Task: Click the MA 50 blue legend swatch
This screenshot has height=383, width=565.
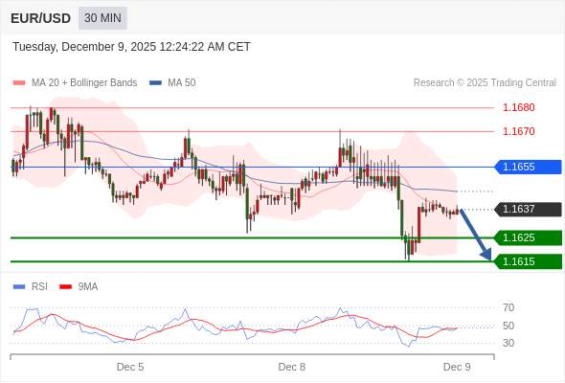Action: click(x=155, y=83)
